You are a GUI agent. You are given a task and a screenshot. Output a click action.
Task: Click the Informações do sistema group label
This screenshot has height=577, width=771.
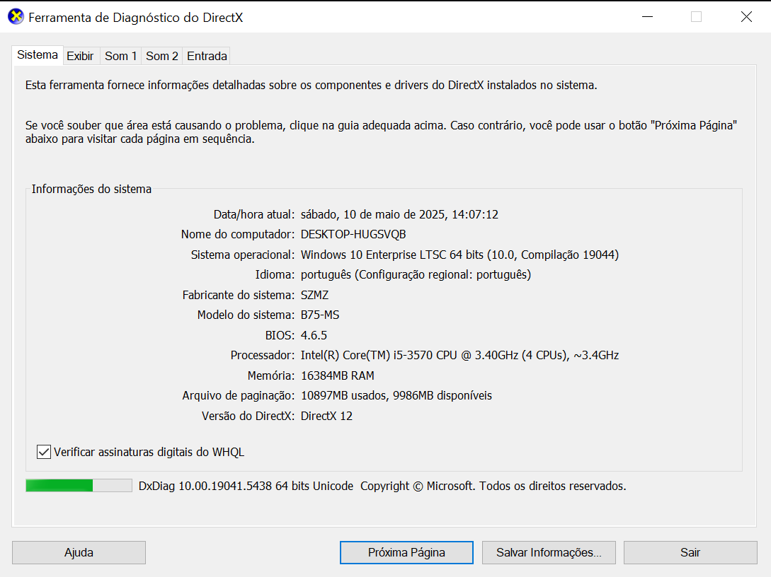pyautogui.click(x=91, y=189)
